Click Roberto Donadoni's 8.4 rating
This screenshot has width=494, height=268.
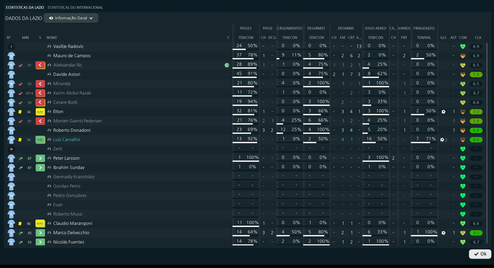476,130
